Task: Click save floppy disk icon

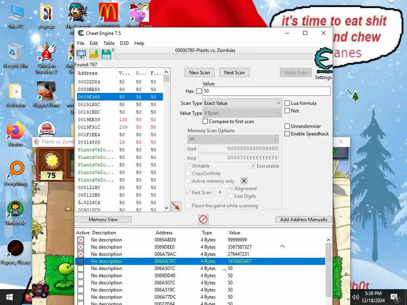Action: pyautogui.click(x=107, y=54)
